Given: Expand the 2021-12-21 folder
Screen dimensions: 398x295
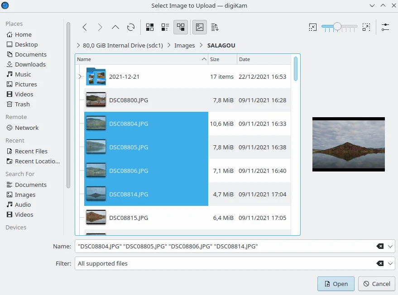Looking at the screenshot, I should pyautogui.click(x=80, y=76).
